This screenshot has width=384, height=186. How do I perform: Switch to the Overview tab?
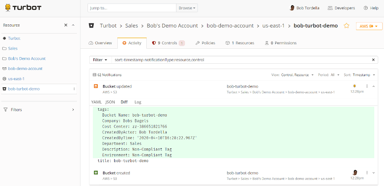[100, 43]
